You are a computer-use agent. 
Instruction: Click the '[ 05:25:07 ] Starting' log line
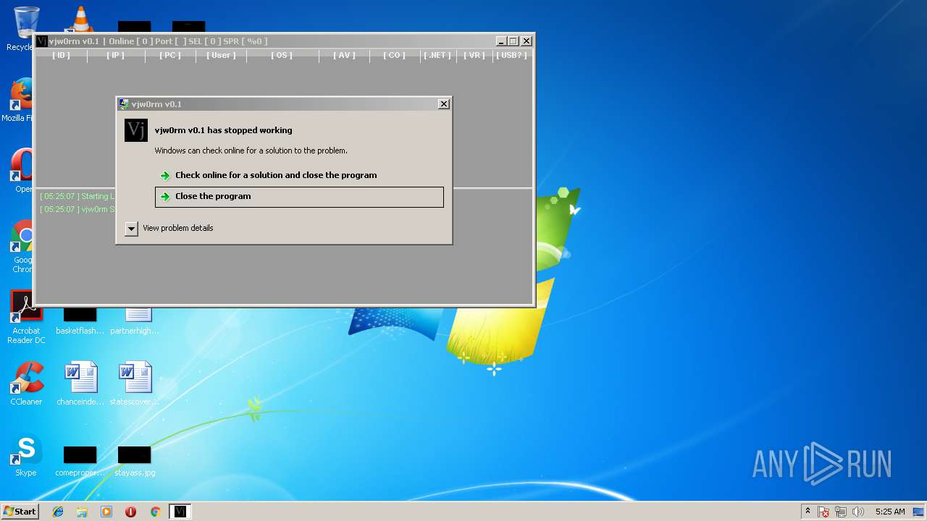tap(77, 196)
